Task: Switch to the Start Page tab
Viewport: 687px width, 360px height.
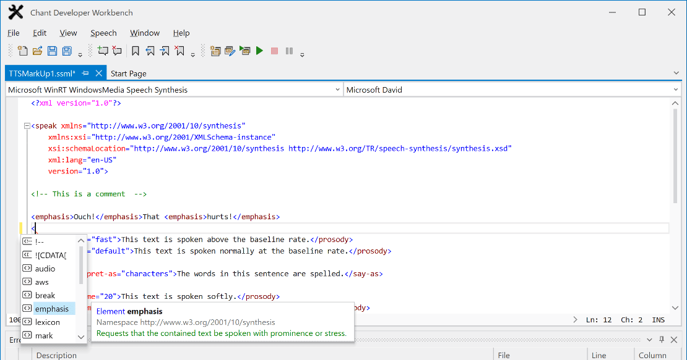Action: pyautogui.click(x=129, y=73)
